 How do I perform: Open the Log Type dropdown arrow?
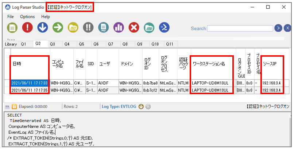(141, 106)
